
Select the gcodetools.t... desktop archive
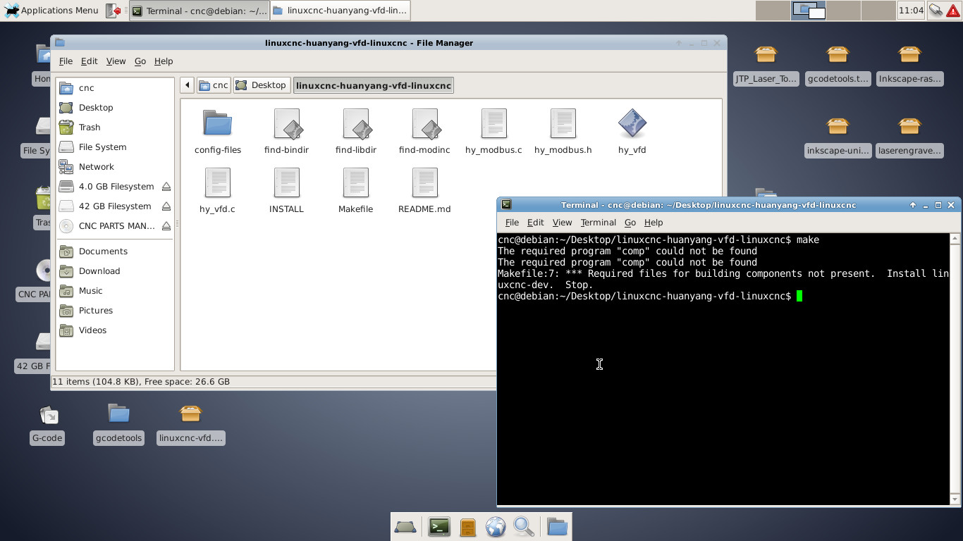838,64
